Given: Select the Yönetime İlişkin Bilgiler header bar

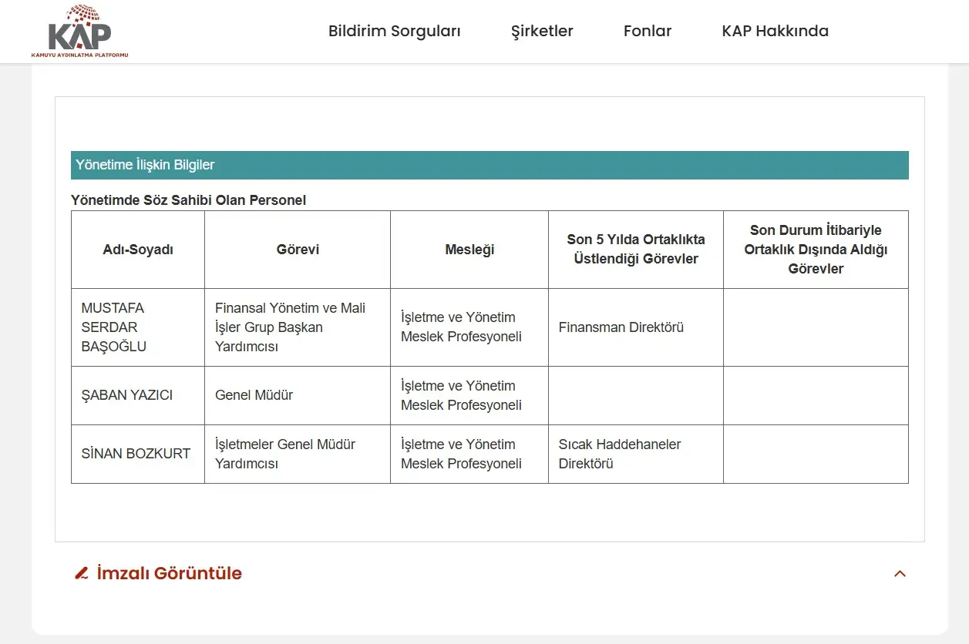Looking at the screenshot, I should click(x=490, y=165).
